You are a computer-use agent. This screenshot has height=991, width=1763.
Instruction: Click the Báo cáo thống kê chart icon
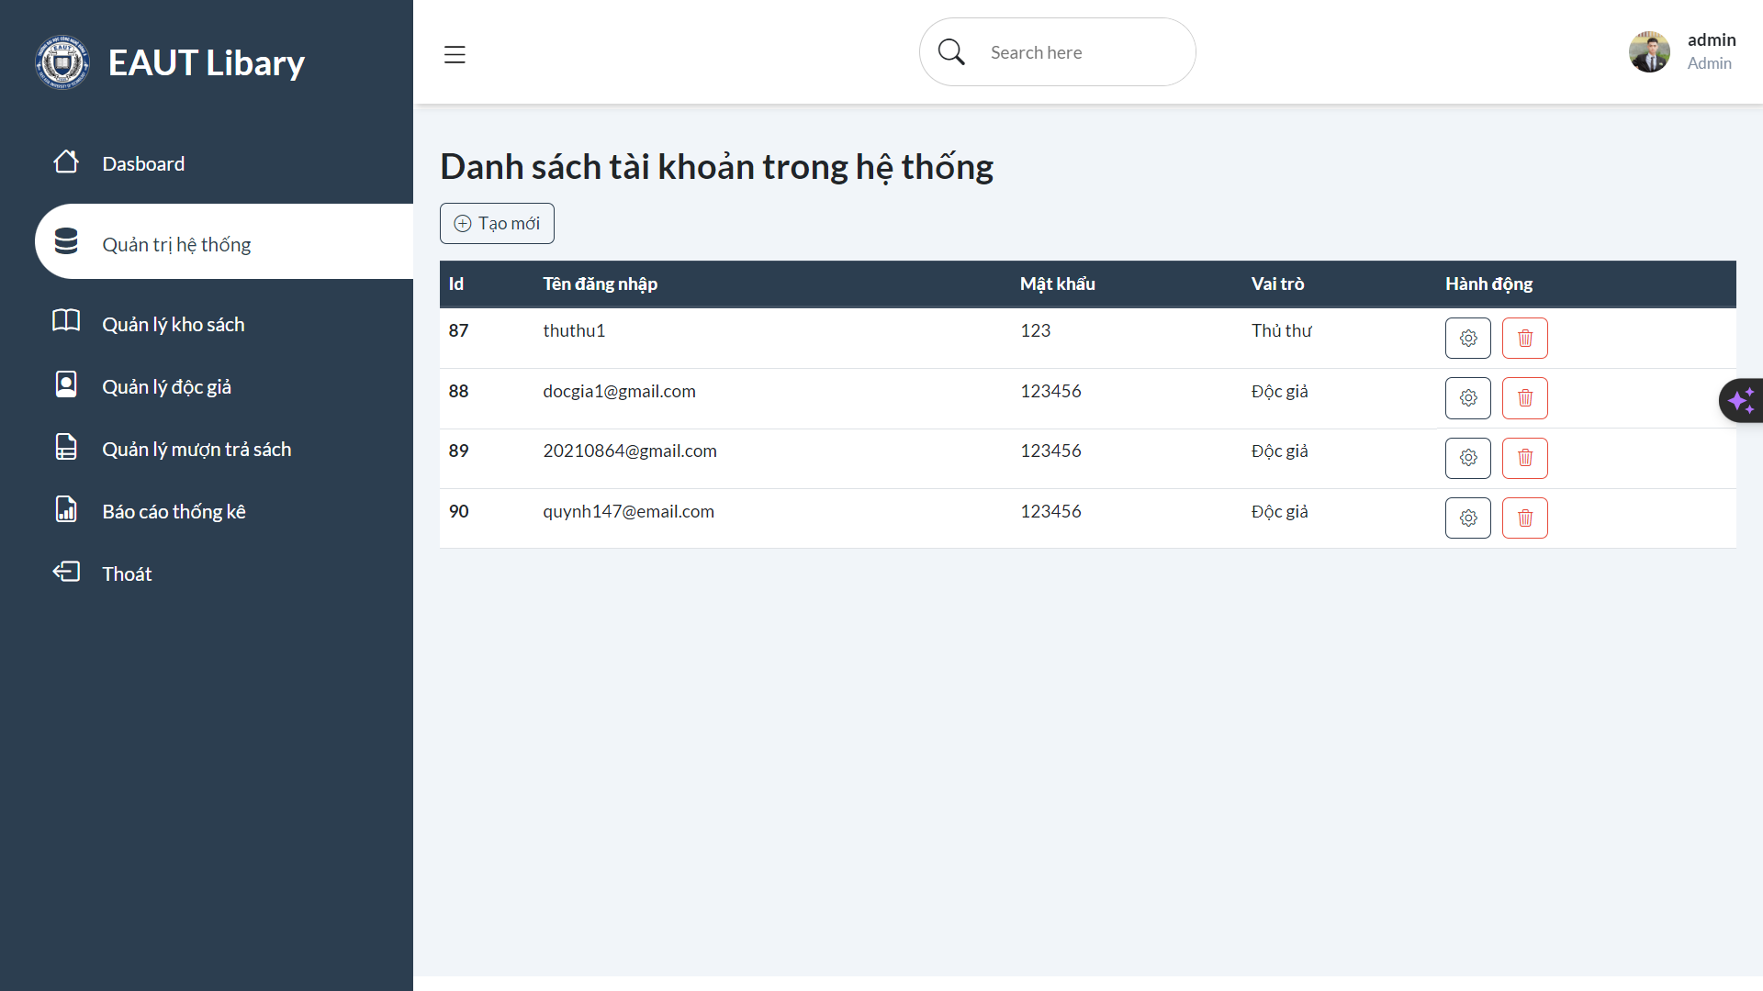click(x=66, y=508)
